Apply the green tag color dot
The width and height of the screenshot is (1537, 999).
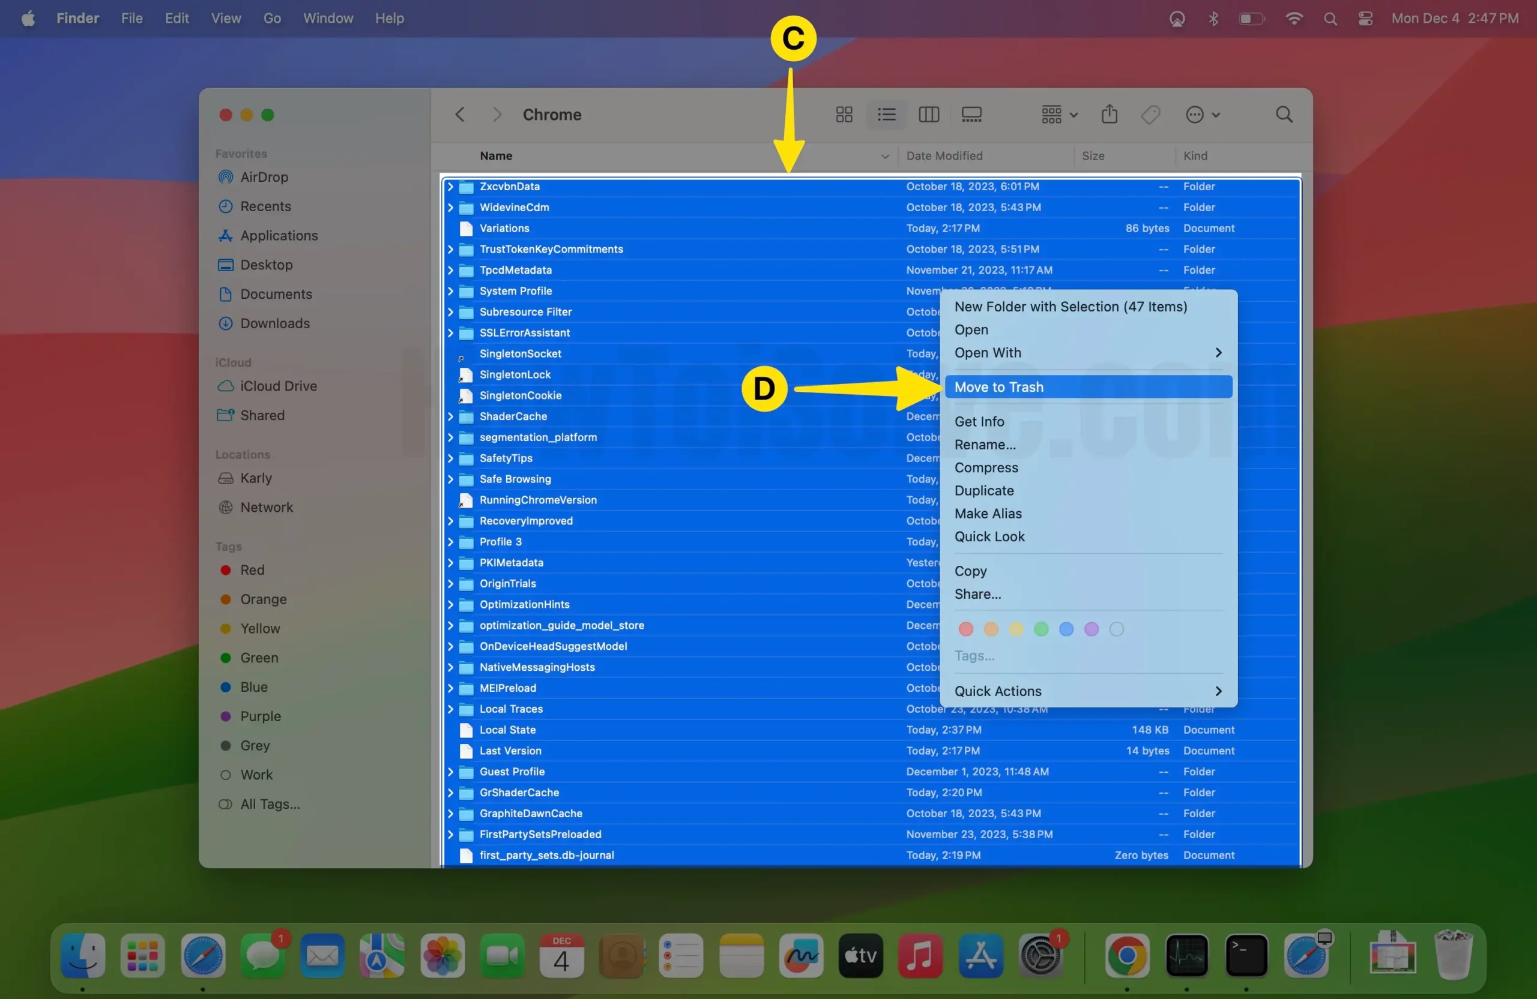pyautogui.click(x=1041, y=629)
